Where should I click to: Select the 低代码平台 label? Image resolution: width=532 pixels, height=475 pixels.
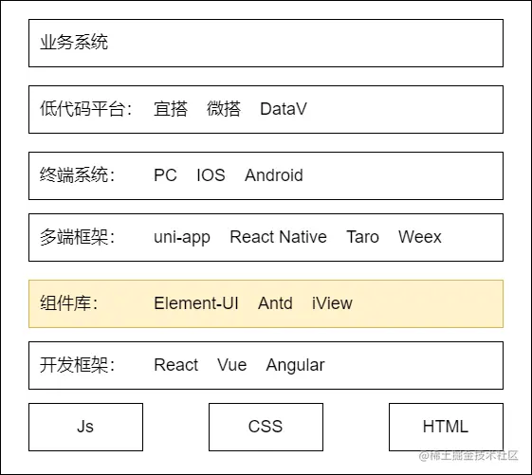85,109
